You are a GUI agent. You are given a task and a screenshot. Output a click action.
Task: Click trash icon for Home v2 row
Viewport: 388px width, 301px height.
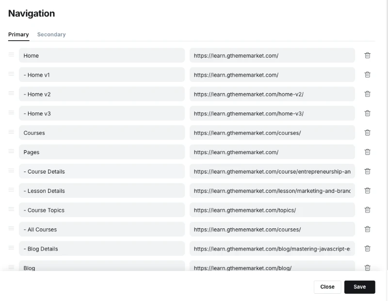point(367,94)
